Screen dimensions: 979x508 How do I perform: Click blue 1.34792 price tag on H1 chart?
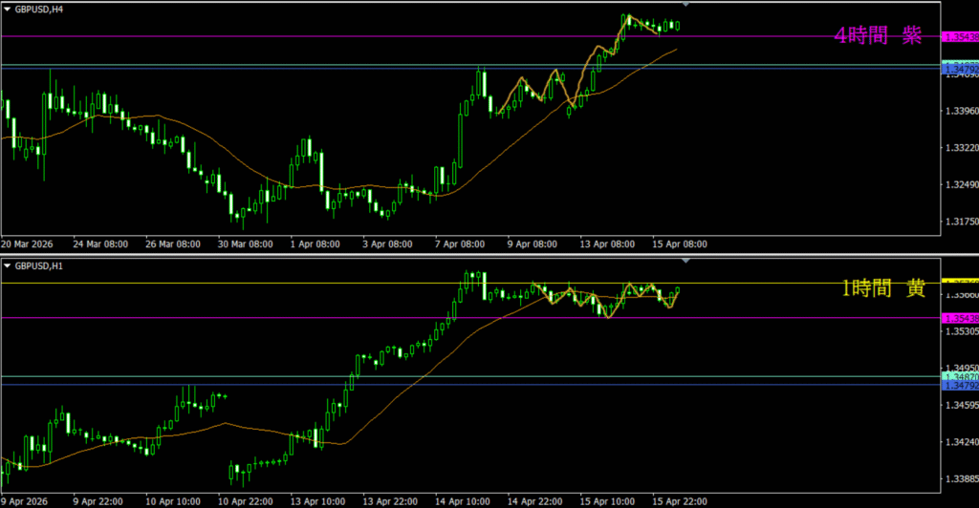(x=959, y=386)
